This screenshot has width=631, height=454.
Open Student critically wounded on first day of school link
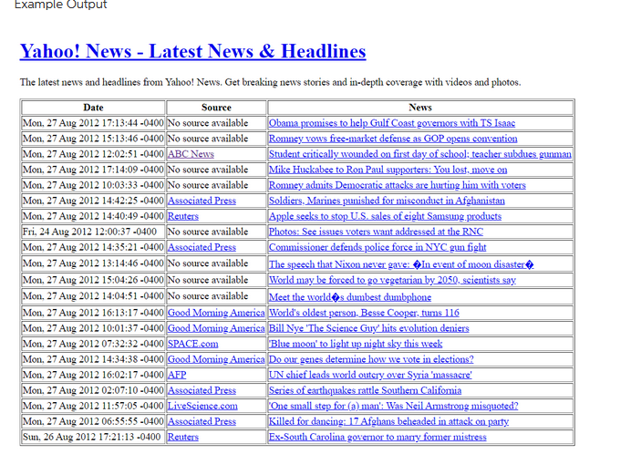[x=420, y=154]
